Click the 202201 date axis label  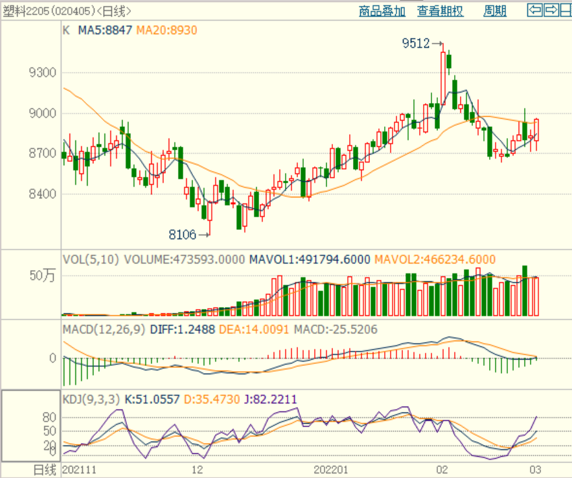click(x=331, y=469)
